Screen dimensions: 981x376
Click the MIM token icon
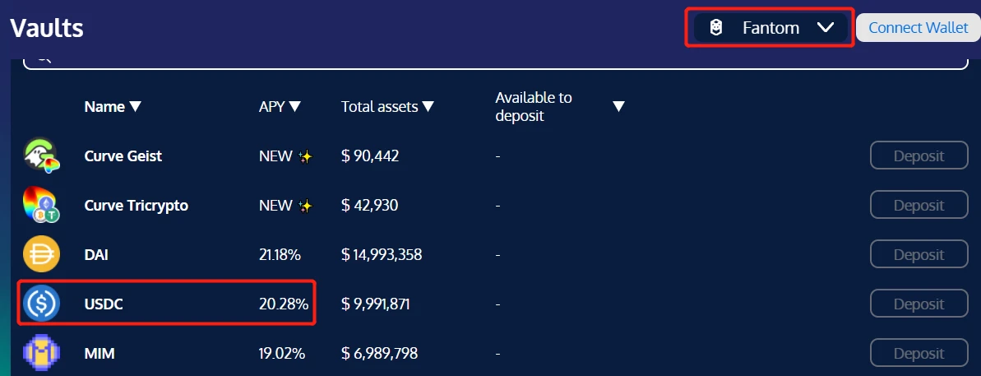(41, 354)
